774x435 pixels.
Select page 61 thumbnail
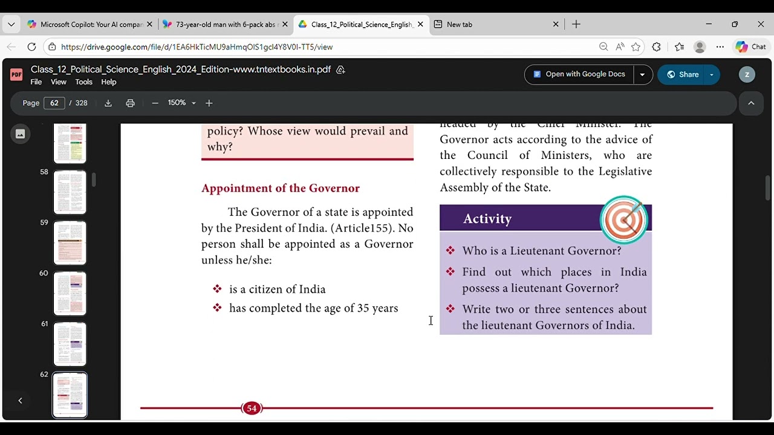click(x=70, y=344)
